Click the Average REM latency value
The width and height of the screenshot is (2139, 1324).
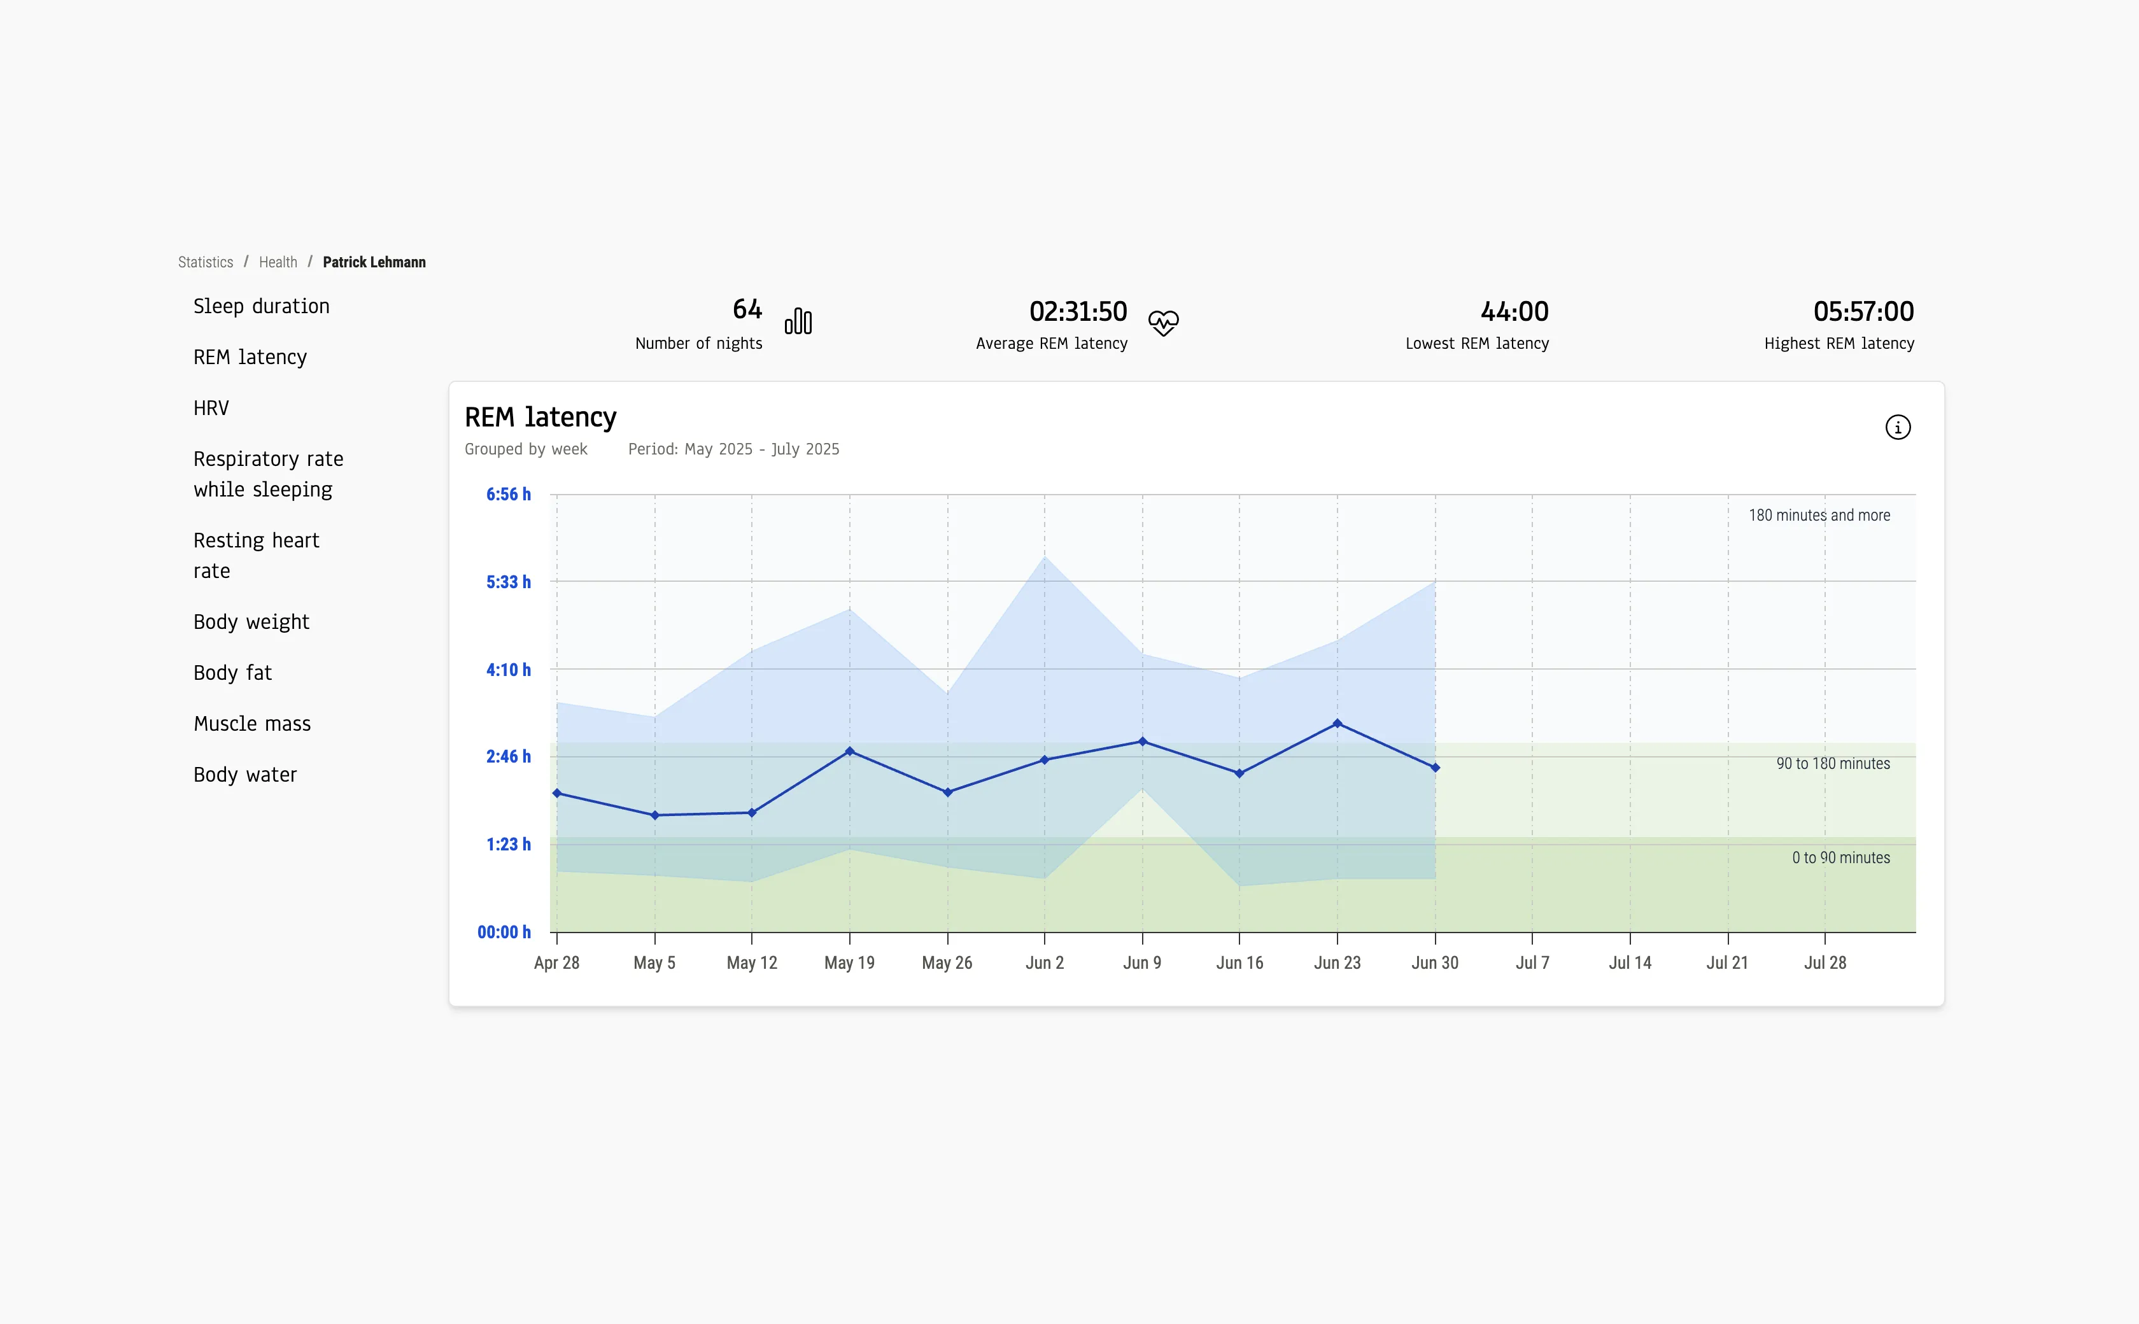1077,312
